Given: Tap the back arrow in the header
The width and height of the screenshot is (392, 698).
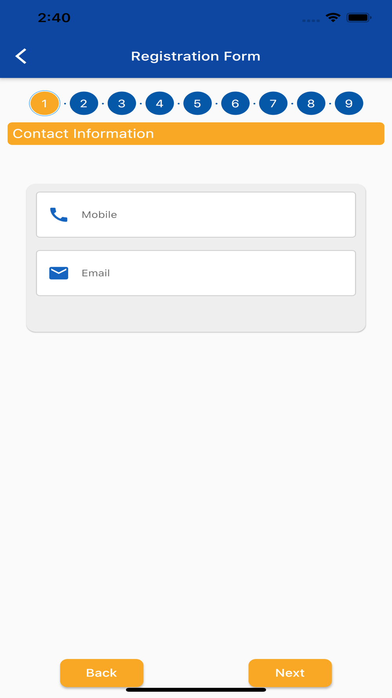Looking at the screenshot, I should [21, 56].
